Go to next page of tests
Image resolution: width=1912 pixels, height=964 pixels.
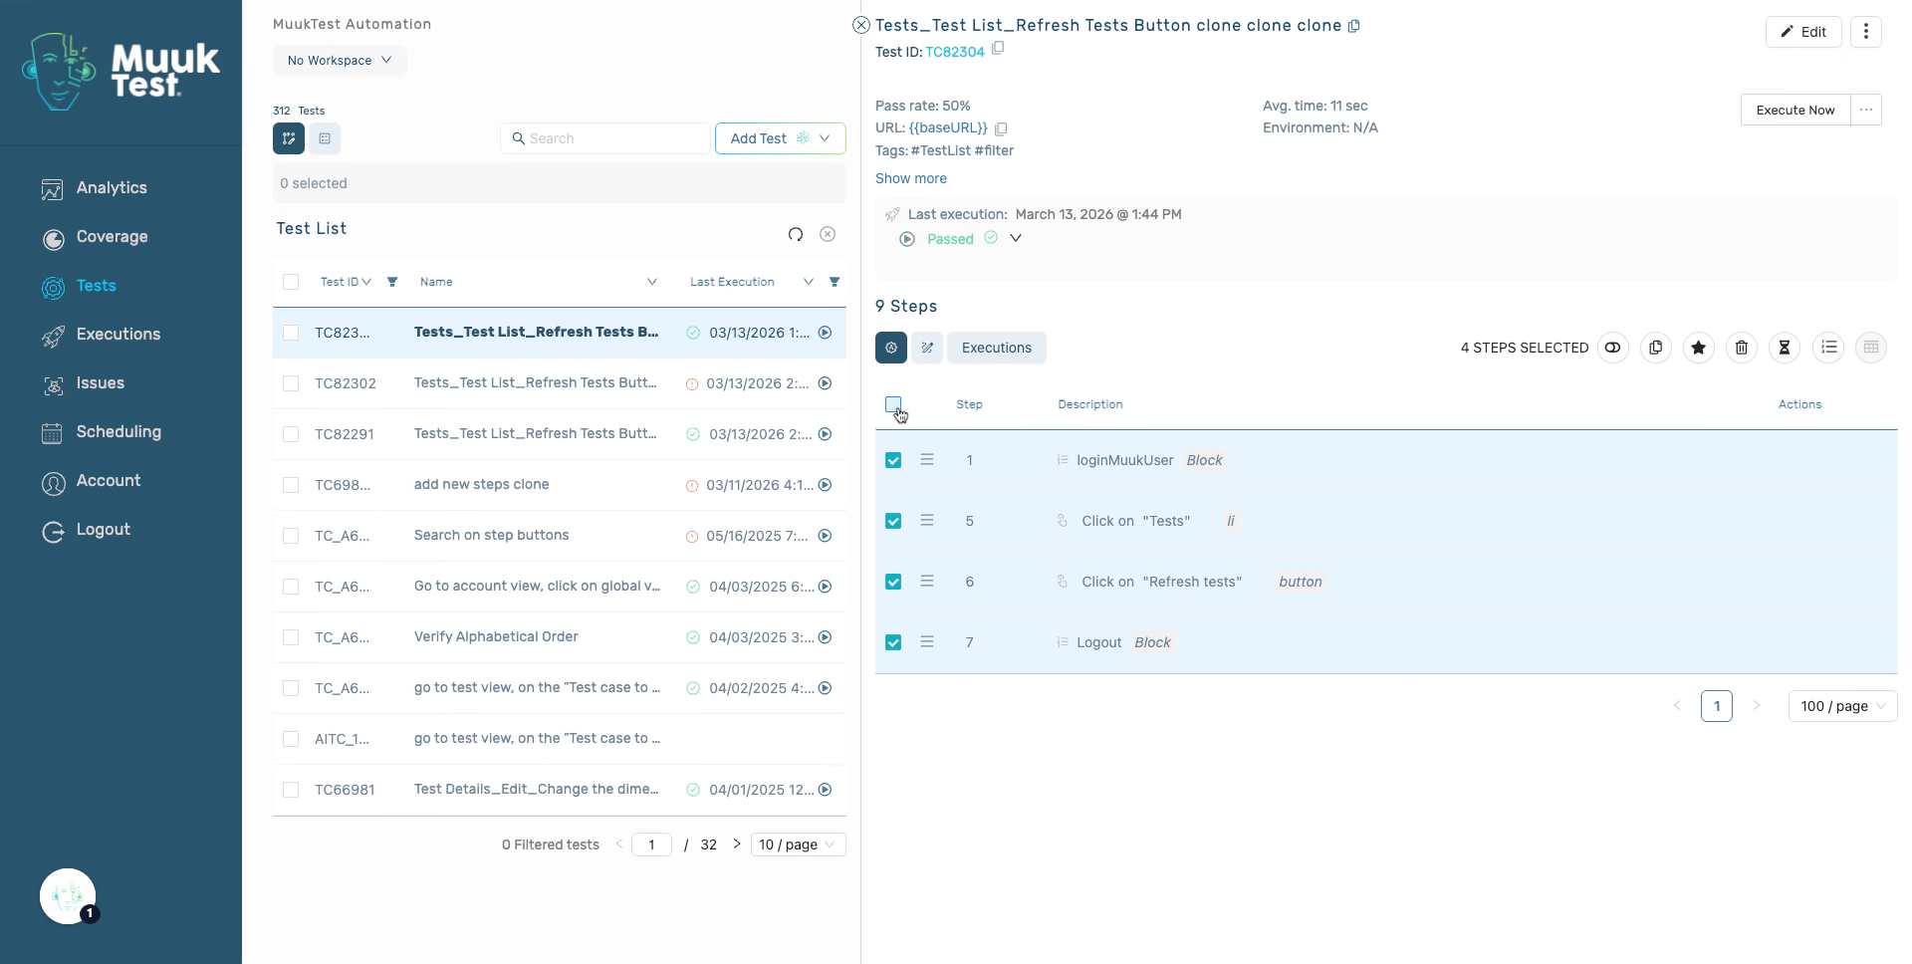(x=737, y=843)
